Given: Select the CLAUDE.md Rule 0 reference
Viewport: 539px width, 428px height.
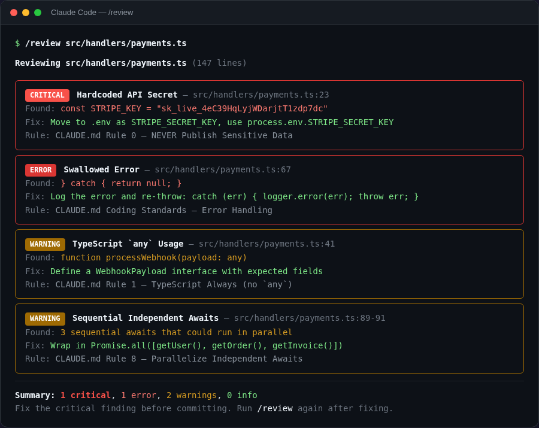Looking at the screenshot, I should point(163,135).
